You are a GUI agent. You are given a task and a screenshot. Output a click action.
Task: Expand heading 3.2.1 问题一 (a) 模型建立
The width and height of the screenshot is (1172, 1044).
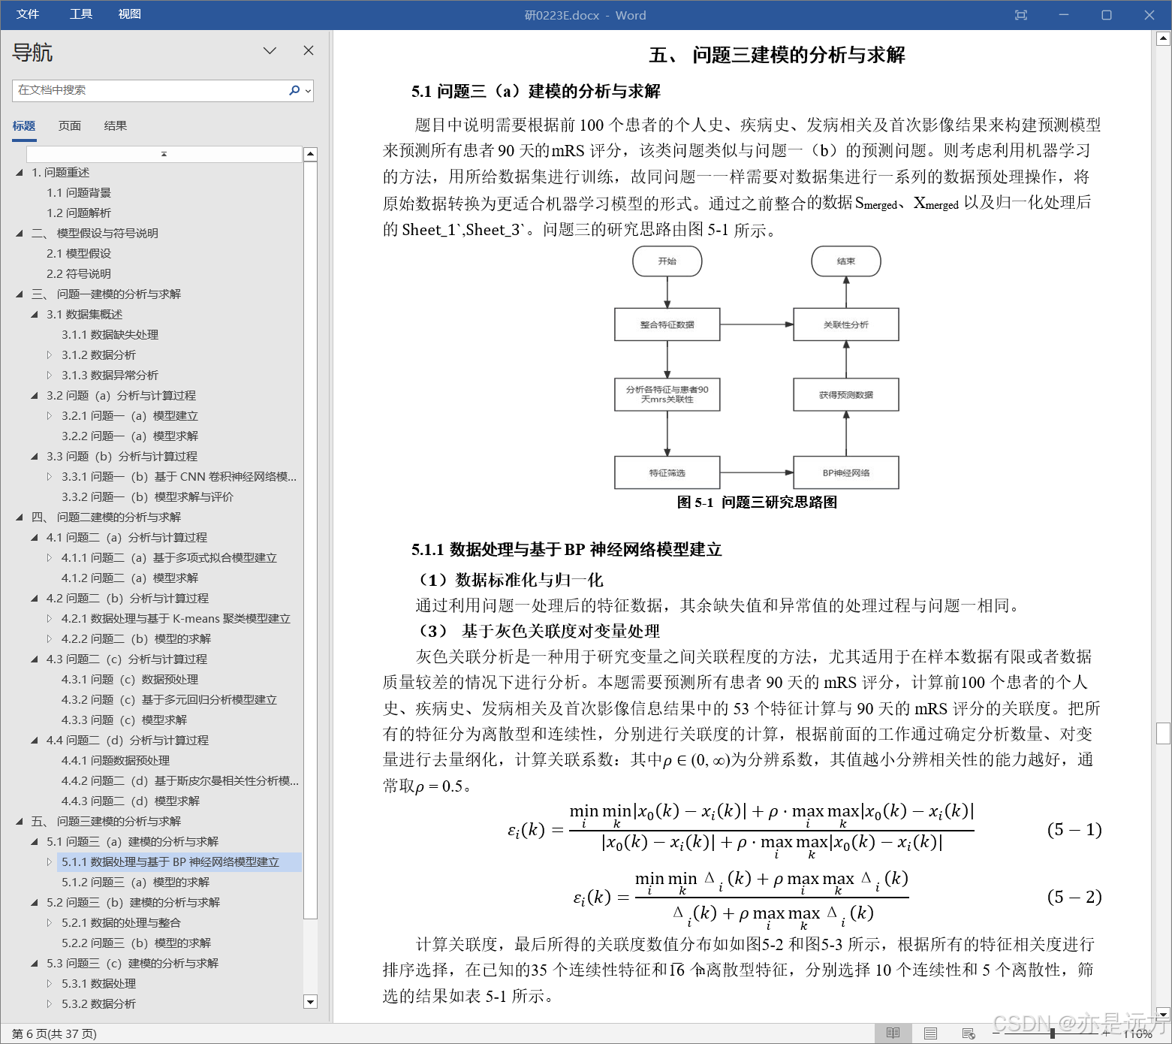[x=50, y=416]
